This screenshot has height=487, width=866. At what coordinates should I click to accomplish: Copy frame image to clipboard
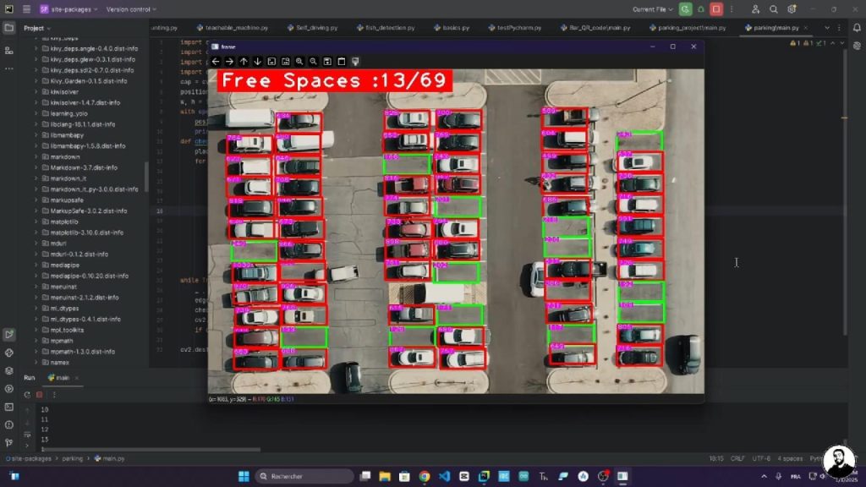click(x=342, y=62)
